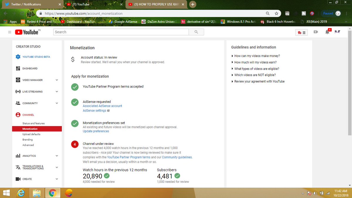352x198 pixels.
Task: Expand the Community section chevron
Action: click(x=57, y=103)
